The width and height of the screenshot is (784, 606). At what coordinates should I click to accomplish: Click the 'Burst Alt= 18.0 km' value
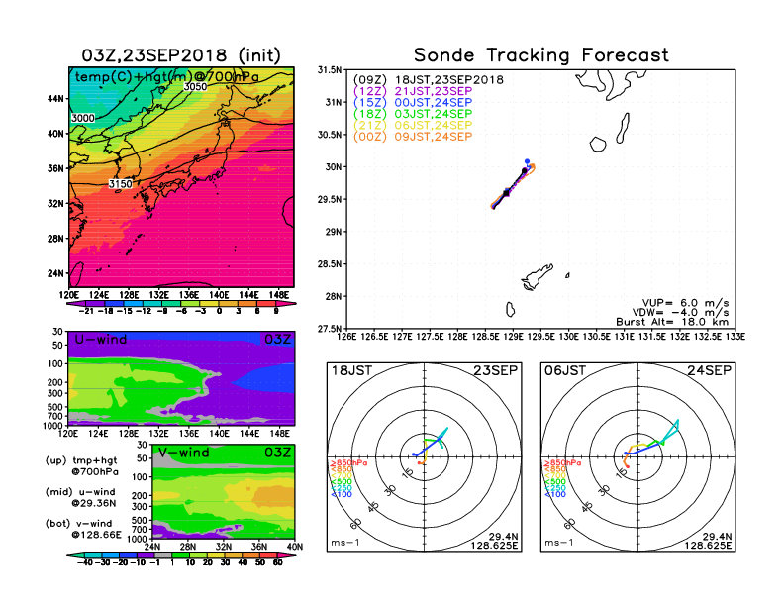tap(672, 322)
